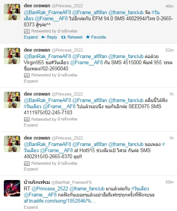177x211 pixels.
Task: Click the Retweet icon in first tweet
Action: point(63,37)
